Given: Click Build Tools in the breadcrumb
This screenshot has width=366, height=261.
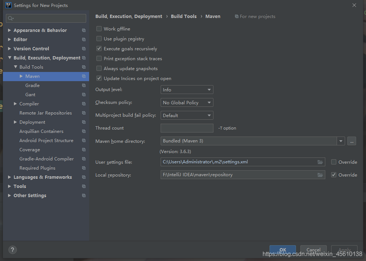Looking at the screenshot, I should pyautogui.click(x=184, y=17).
